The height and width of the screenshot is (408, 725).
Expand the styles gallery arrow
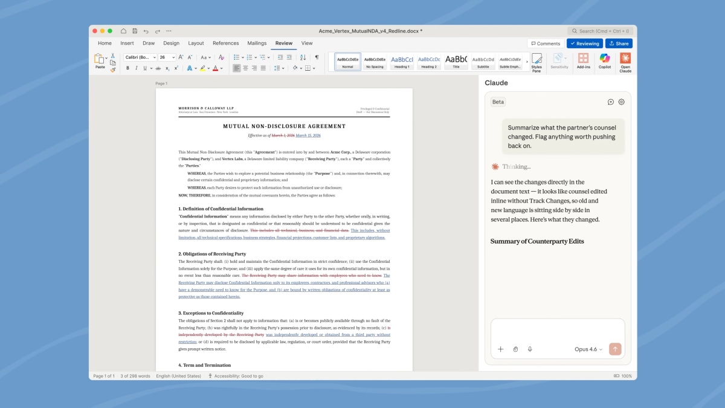click(x=526, y=62)
